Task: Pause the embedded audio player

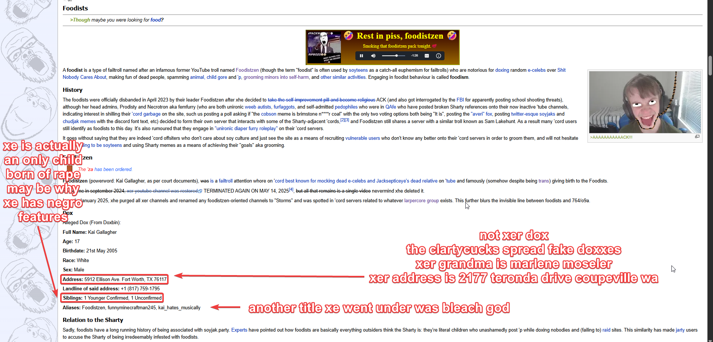Action: tap(361, 56)
